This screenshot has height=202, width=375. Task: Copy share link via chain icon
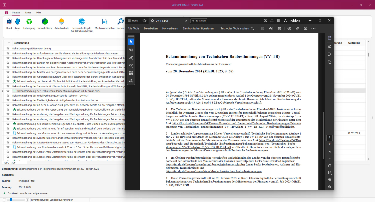coord(297,28)
